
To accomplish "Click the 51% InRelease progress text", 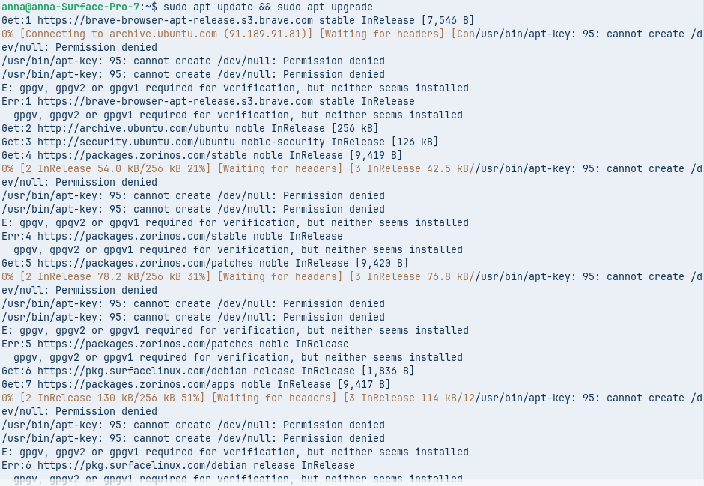I will click(x=192, y=398).
